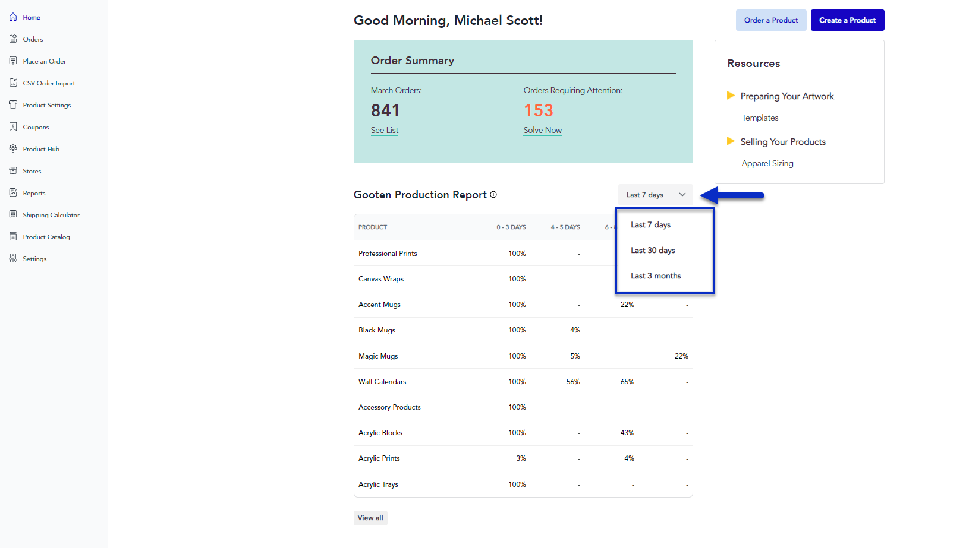
Task: Expand Selling Your Products section
Action: [x=731, y=141]
